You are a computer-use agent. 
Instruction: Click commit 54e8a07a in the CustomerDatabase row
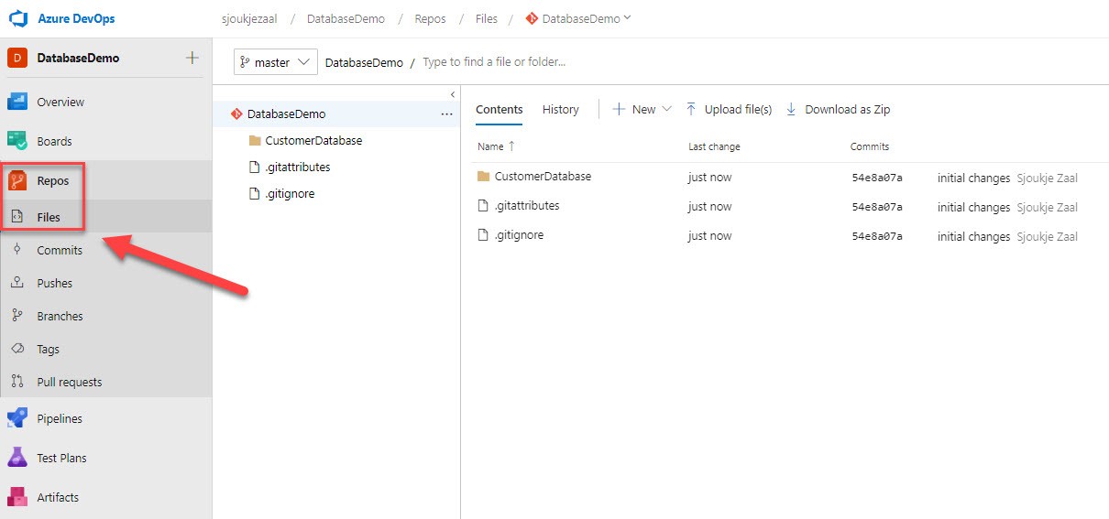click(x=877, y=178)
